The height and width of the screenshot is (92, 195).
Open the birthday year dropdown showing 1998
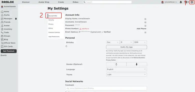click(140, 42)
